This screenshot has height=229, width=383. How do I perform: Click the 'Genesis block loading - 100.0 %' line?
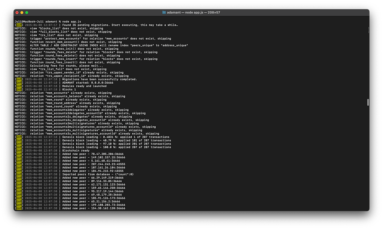[93, 147]
